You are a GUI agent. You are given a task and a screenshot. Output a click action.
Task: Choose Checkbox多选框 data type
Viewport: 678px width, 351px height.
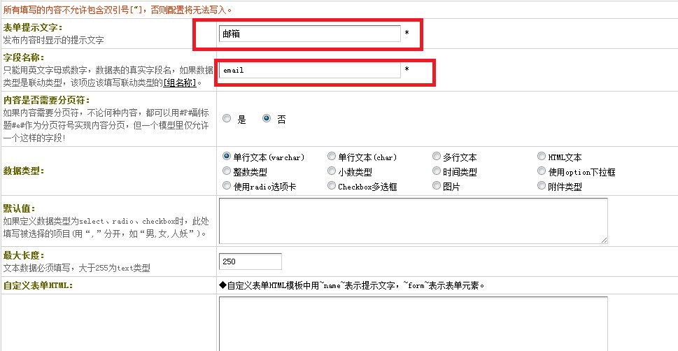tap(332, 186)
